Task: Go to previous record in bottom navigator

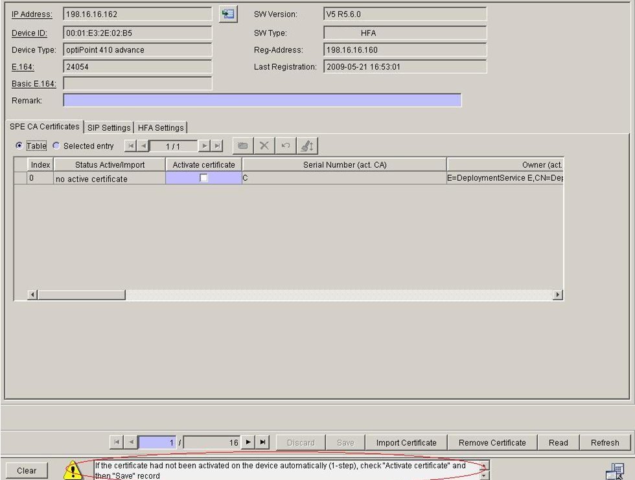Action: pos(131,442)
